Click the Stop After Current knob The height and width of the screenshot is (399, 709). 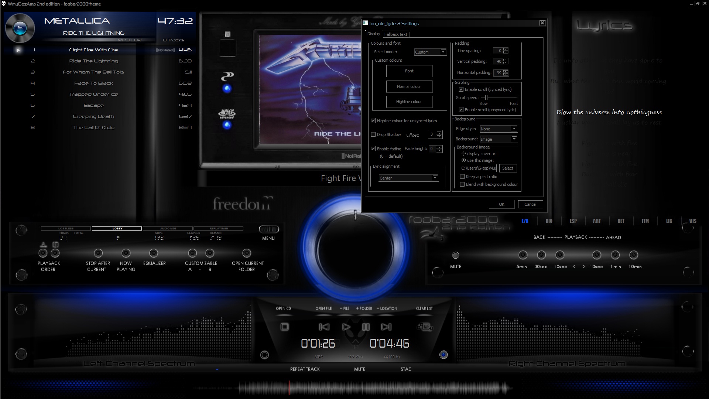pos(98,253)
